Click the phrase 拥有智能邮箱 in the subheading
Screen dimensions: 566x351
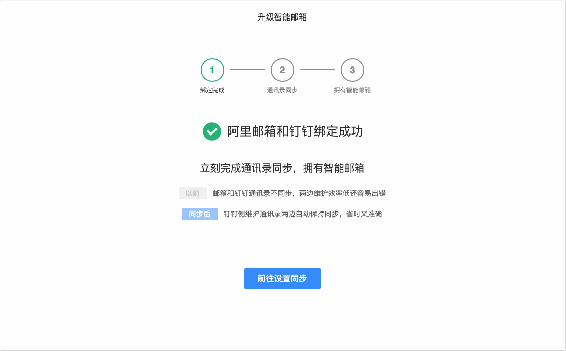334,168
